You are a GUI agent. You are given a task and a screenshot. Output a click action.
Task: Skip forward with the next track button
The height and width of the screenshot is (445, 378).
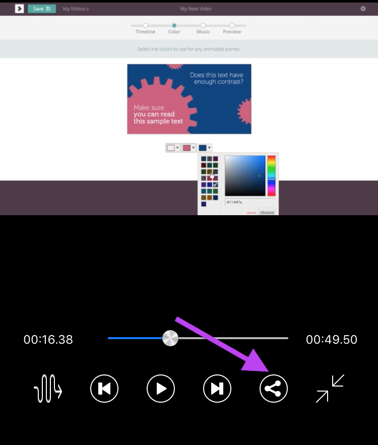(217, 389)
